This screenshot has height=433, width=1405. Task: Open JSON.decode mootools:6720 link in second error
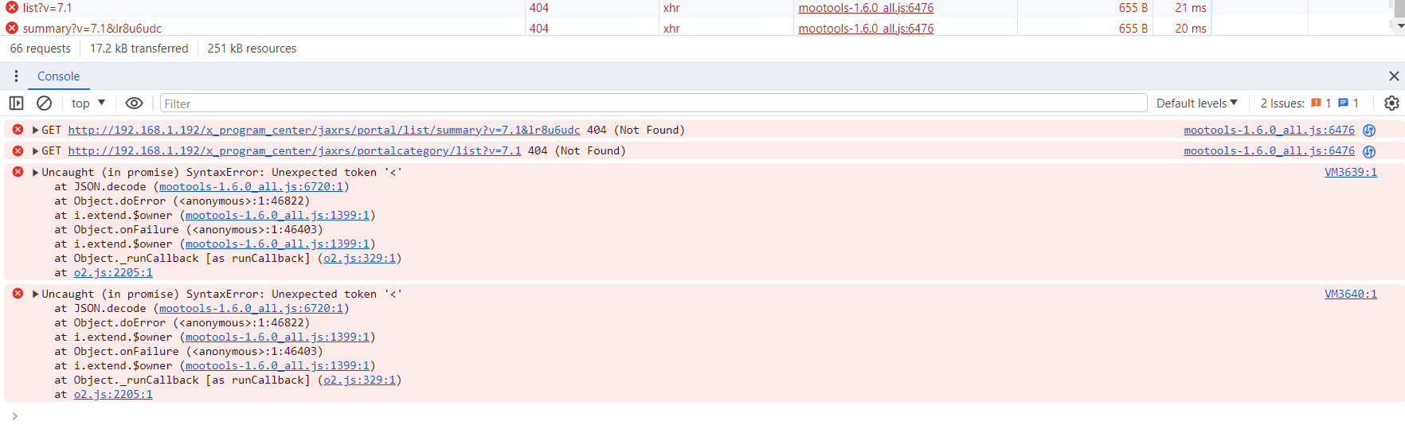251,308
